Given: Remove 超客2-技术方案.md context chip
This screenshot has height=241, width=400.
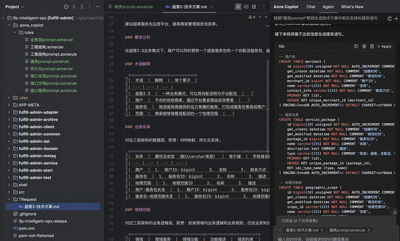Looking at the screenshot, I should tap(322, 230).
